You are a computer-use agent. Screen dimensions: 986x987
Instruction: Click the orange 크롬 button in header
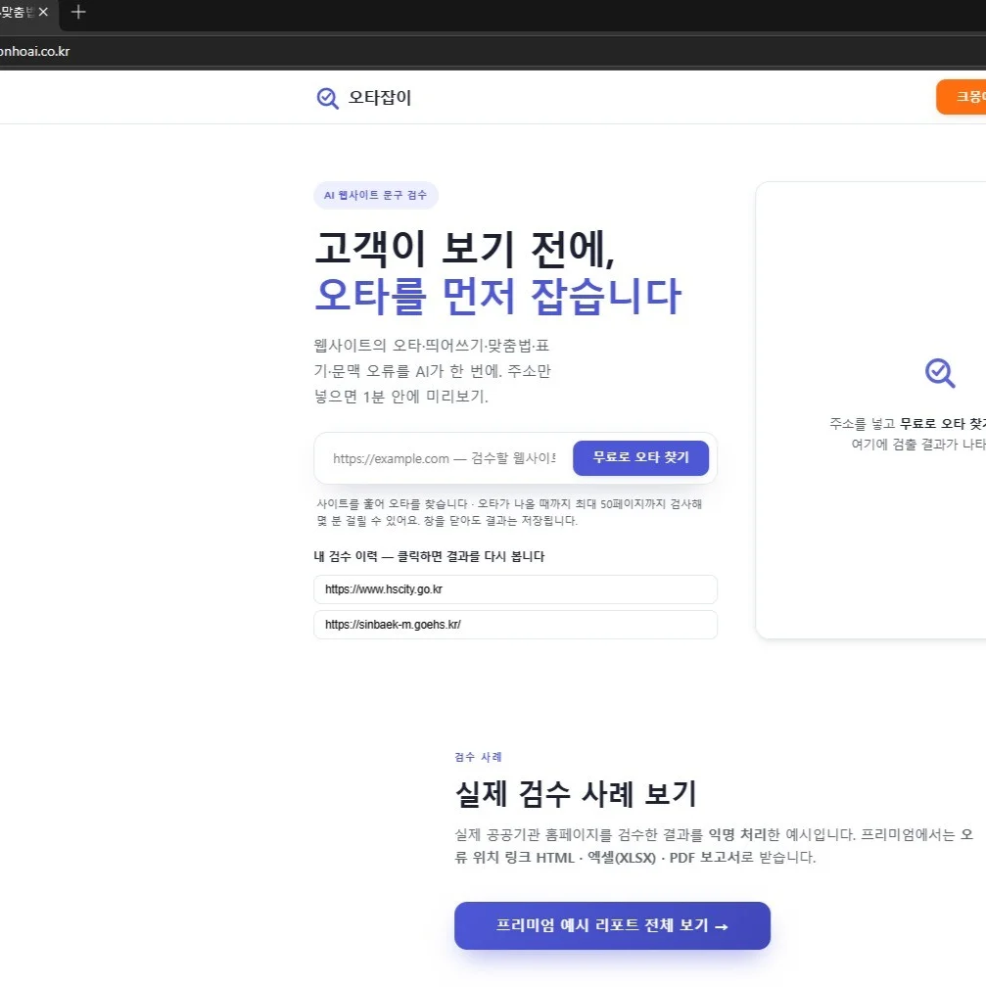962,97
